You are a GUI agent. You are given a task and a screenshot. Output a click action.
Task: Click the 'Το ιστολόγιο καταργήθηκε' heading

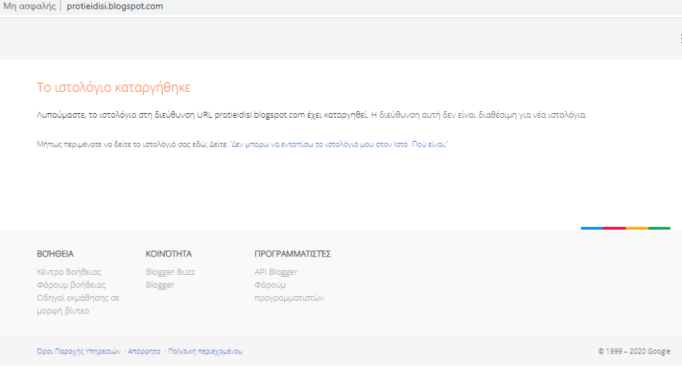click(x=114, y=87)
